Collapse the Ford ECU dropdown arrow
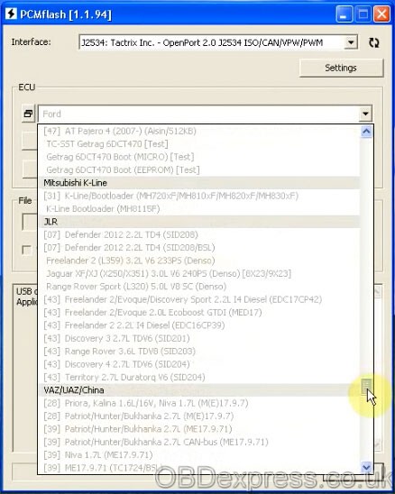The image size is (395, 494). coord(365,114)
